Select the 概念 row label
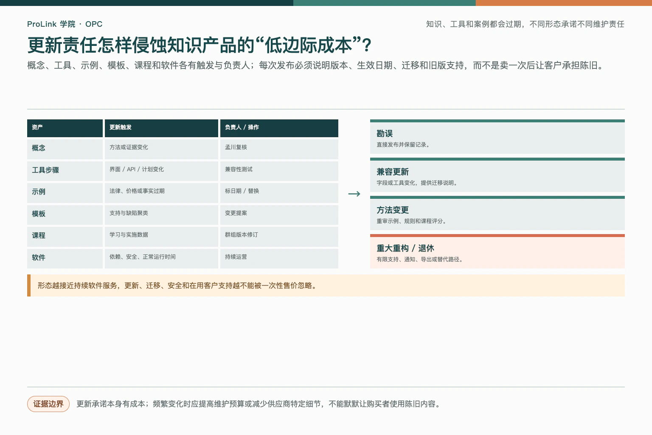 [x=39, y=148]
